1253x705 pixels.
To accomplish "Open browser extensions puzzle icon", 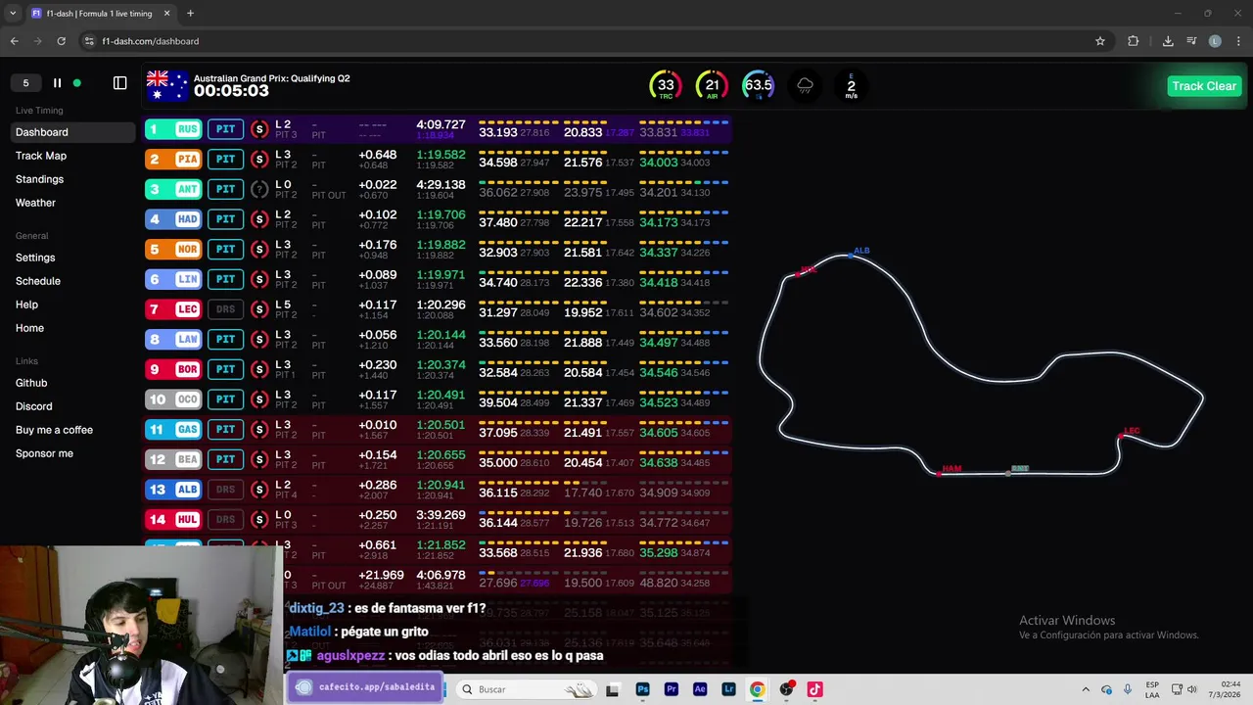I will 1134,41.
